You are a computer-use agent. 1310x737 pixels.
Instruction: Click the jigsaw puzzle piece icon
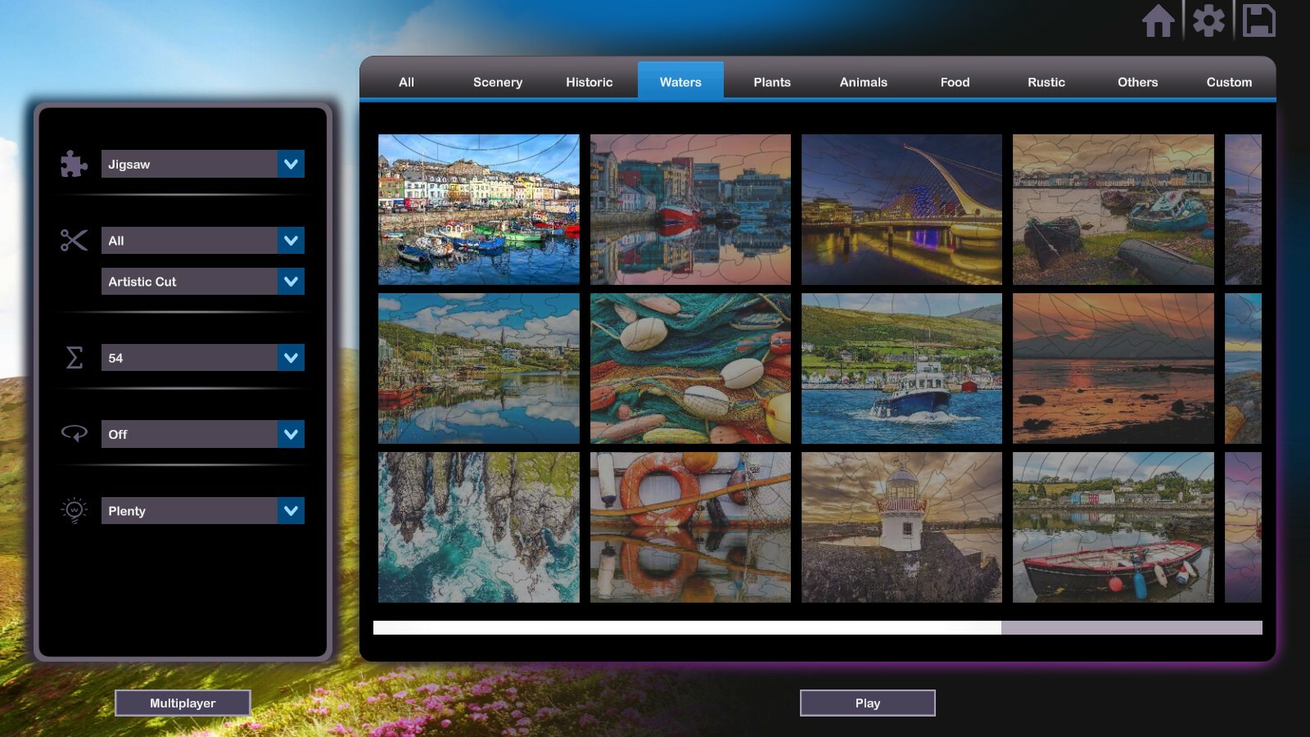click(73, 164)
